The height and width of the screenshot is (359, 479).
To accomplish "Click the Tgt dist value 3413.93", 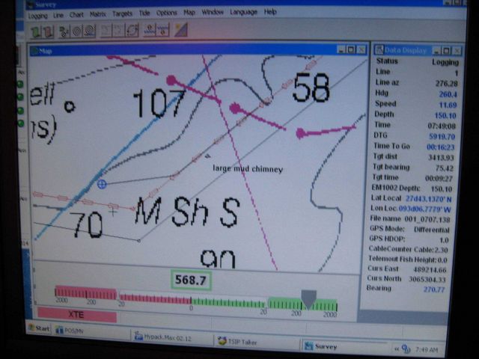I will (441, 158).
